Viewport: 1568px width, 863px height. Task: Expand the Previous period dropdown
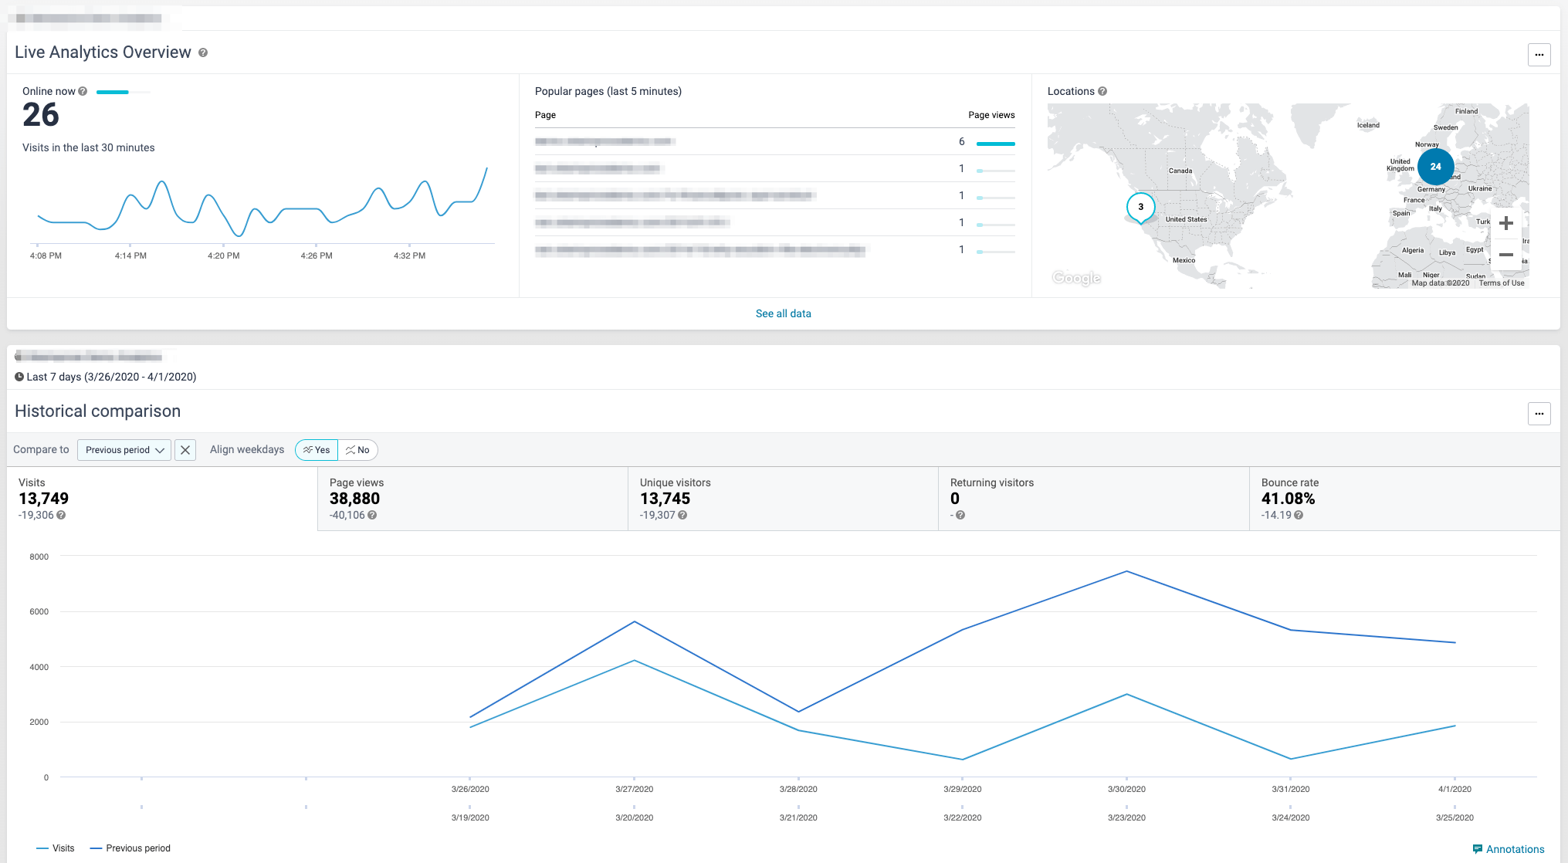click(124, 450)
